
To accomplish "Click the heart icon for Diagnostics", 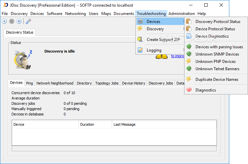I will [189, 90].
